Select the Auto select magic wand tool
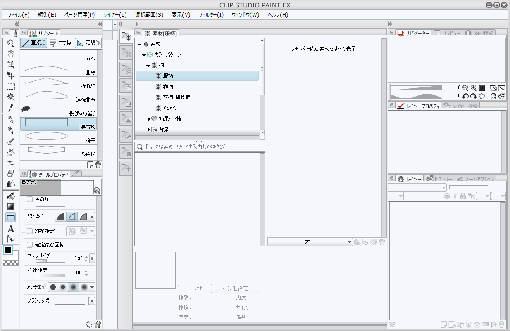The width and height of the screenshot is (510, 331). pyautogui.click(x=11, y=97)
